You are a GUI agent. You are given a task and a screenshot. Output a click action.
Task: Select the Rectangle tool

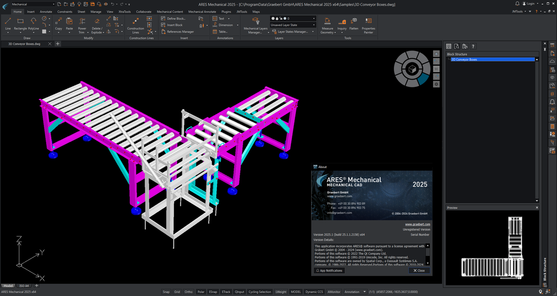(x=20, y=24)
